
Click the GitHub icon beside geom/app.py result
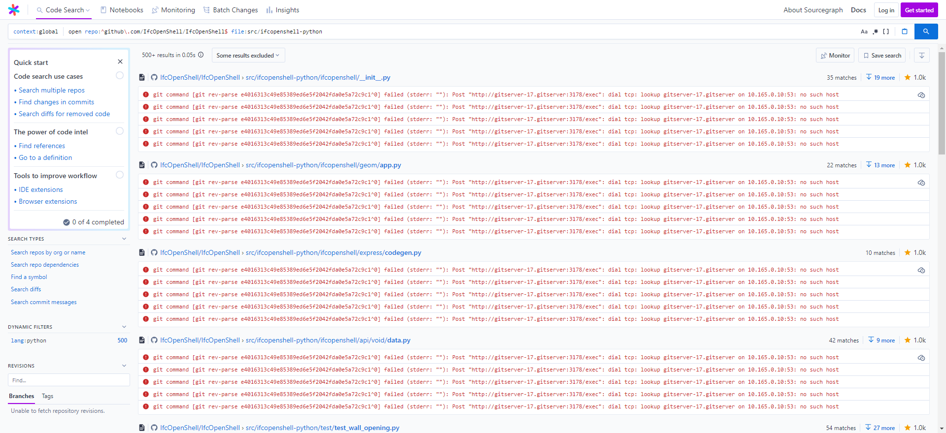(154, 165)
